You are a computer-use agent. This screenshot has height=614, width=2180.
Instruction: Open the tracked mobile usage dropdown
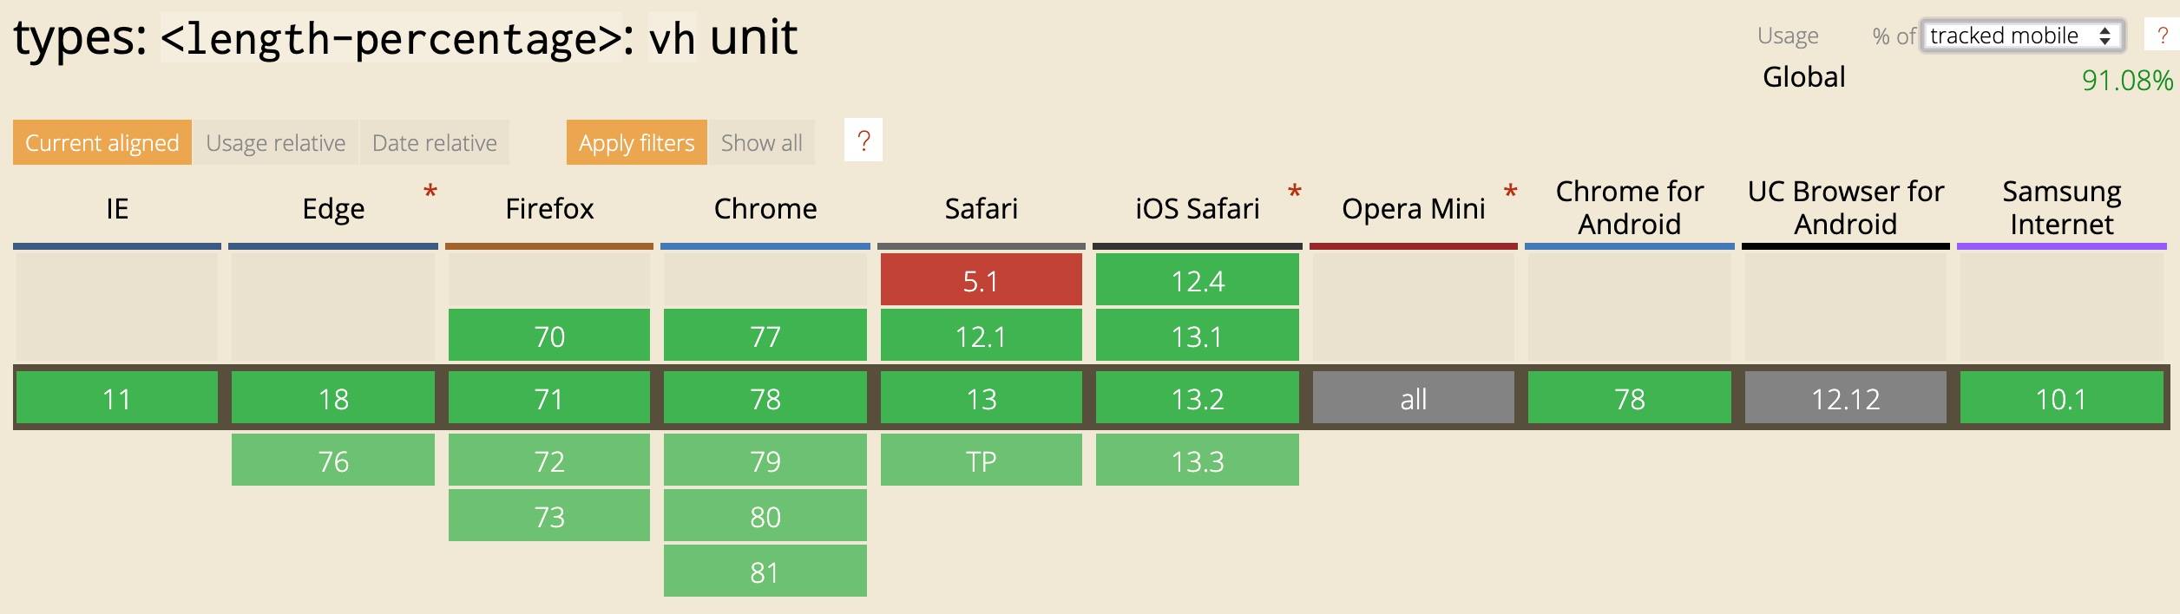[2021, 36]
